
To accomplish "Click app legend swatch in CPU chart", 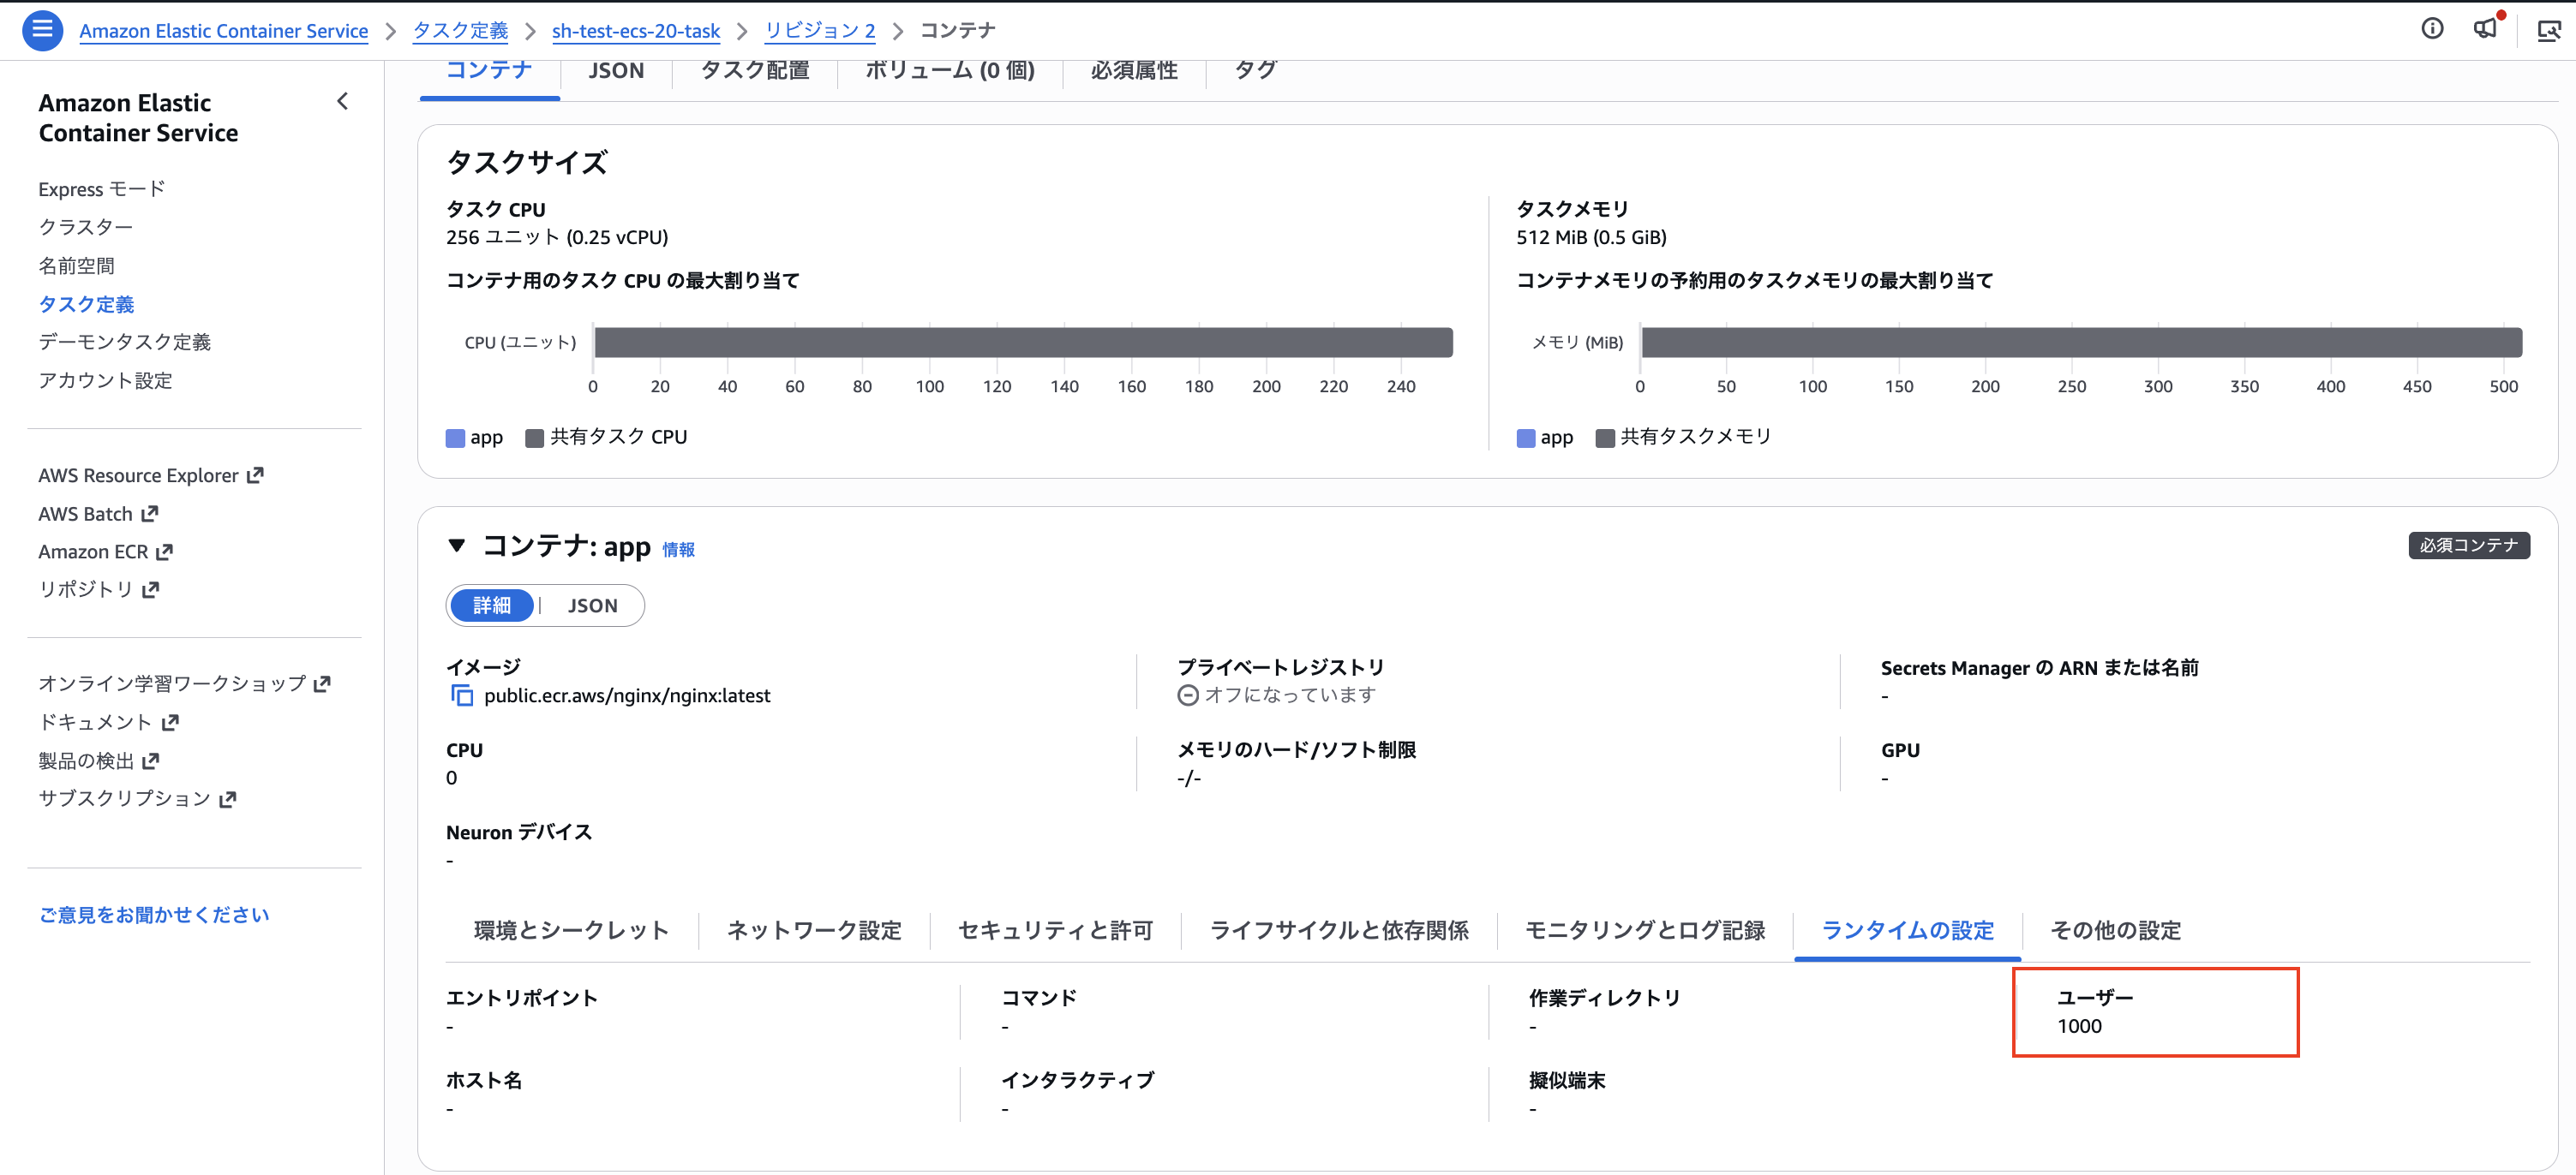I will coord(455,438).
